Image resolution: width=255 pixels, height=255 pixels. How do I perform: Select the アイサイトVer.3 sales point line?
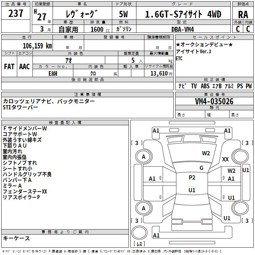tap(193, 51)
